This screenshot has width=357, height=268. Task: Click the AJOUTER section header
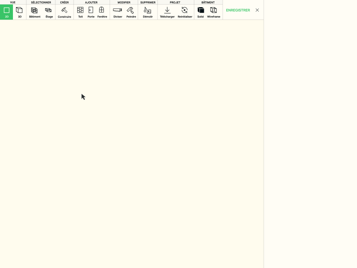(91, 2)
